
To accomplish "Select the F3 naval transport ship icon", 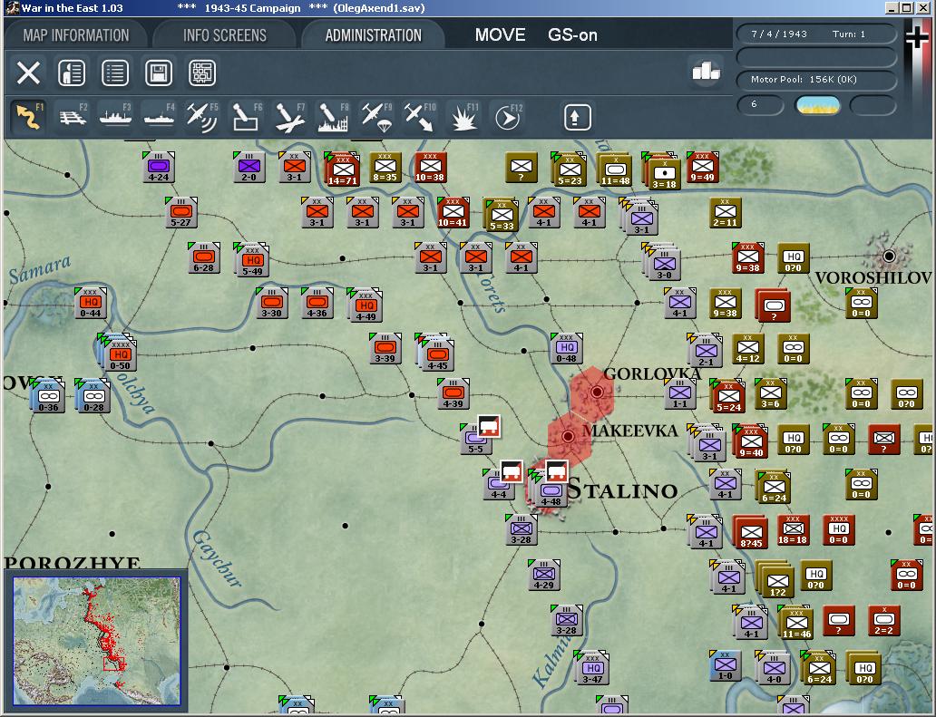I will click(x=116, y=116).
